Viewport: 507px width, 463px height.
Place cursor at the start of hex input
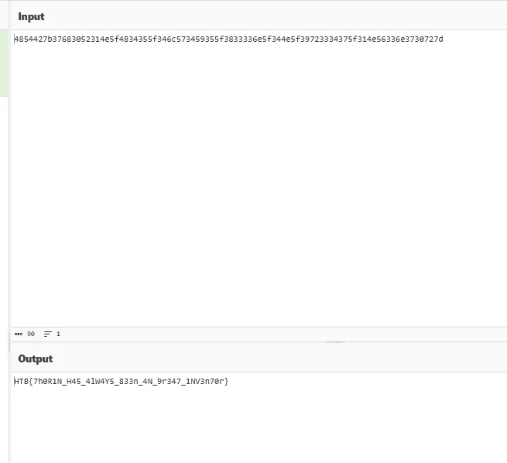(x=15, y=39)
